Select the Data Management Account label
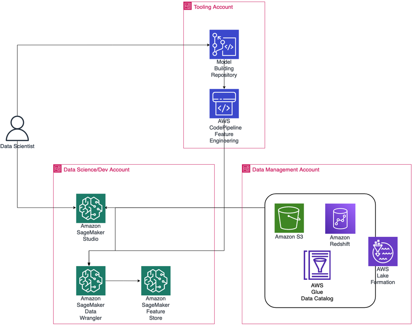The height and width of the screenshot is (326, 412). pos(286,170)
